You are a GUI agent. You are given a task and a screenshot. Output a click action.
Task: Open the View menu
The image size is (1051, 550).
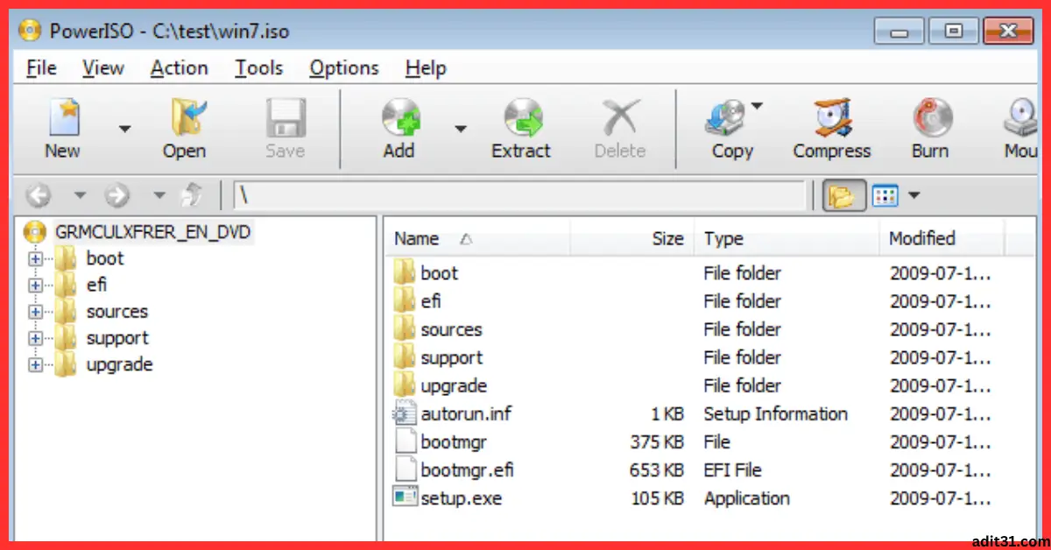click(x=103, y=68)
